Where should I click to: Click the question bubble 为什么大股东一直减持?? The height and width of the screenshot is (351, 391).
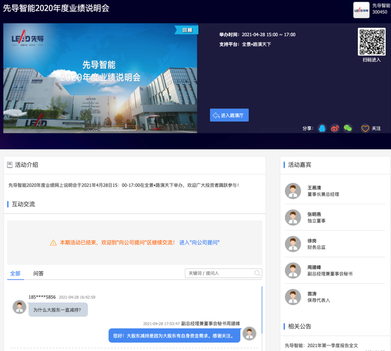coord(58,310)
